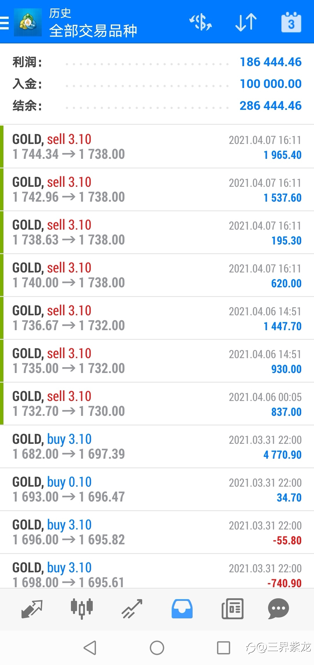Open the calendar date range filter

point(291,22)
